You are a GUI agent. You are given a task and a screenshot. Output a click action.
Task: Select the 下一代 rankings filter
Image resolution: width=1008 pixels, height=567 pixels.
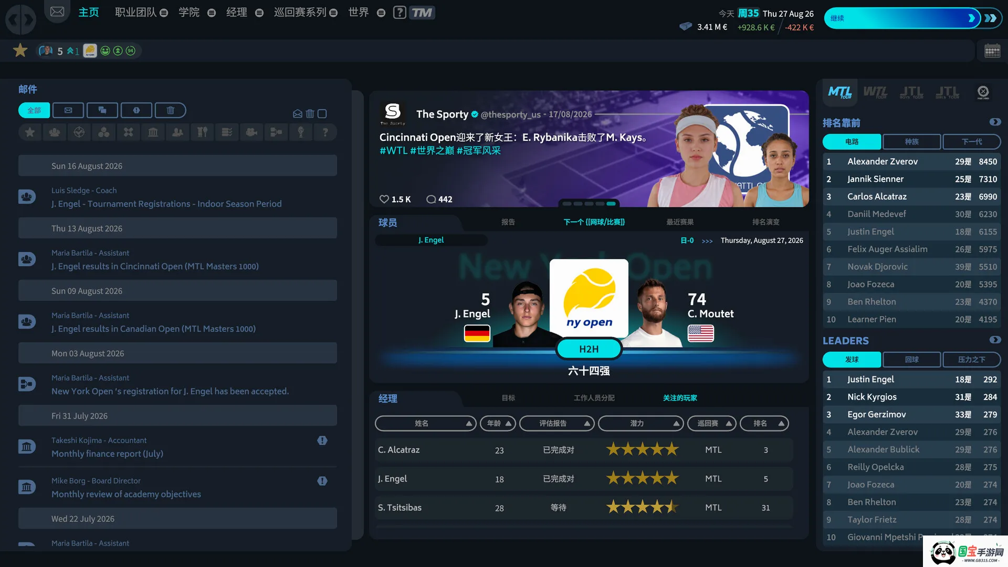(971, 142)
